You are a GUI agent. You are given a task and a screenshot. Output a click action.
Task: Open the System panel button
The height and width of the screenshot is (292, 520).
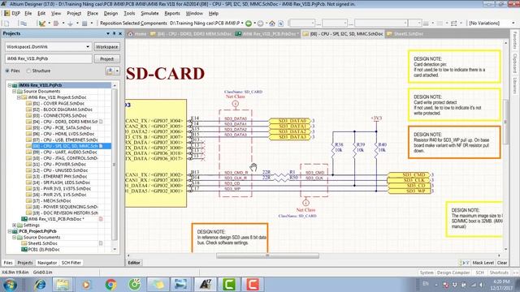(426, 273)
